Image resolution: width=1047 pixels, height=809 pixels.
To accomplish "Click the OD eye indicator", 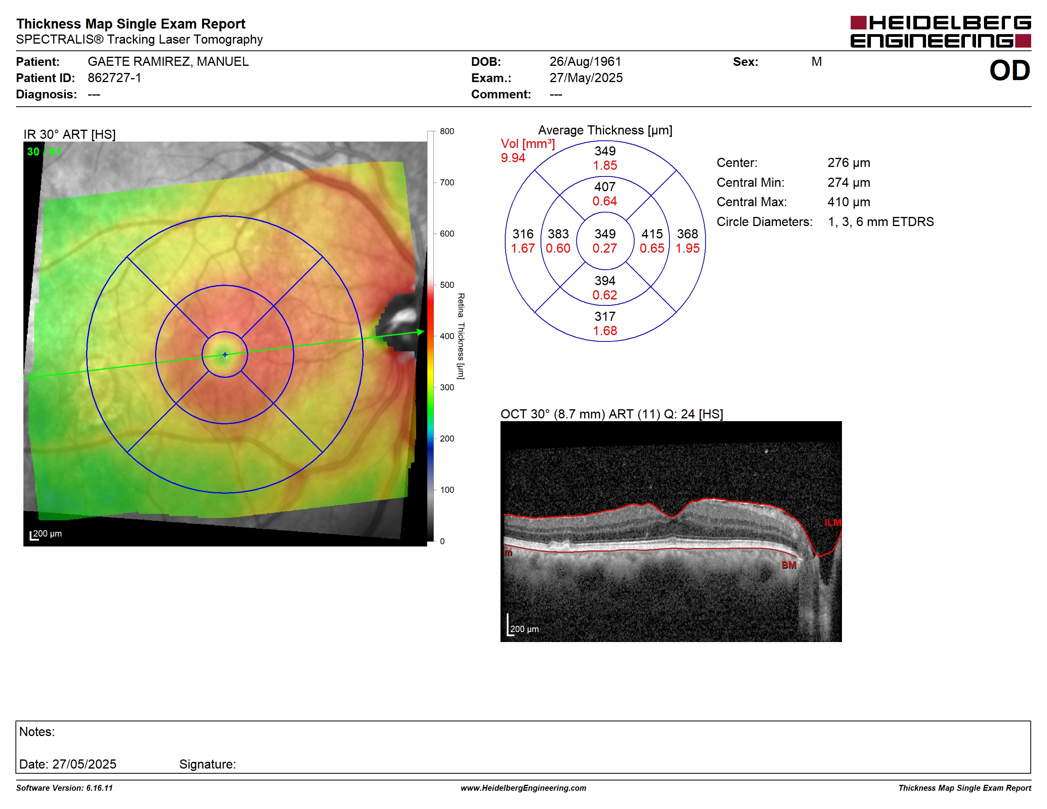I will coord(1009,71).
